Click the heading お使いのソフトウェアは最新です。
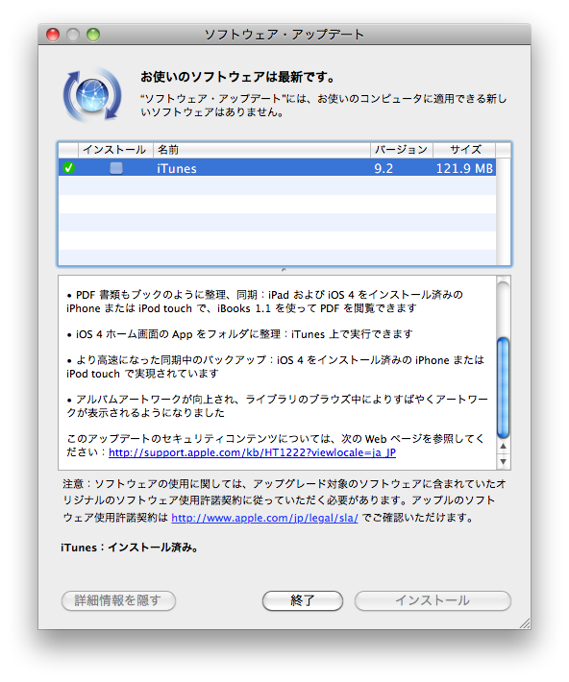Image resolution: width=569 pixels, height=682 pixels. click(238, 77)
